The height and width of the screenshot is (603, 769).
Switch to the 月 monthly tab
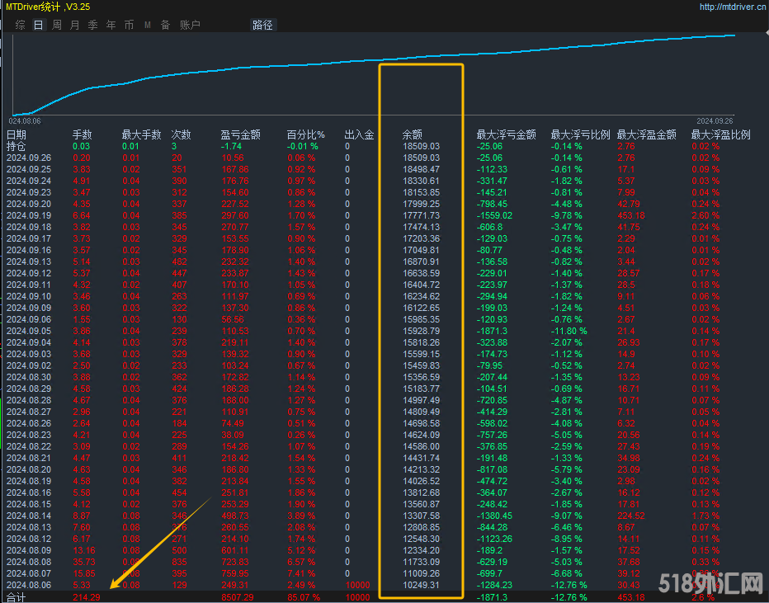75,26
